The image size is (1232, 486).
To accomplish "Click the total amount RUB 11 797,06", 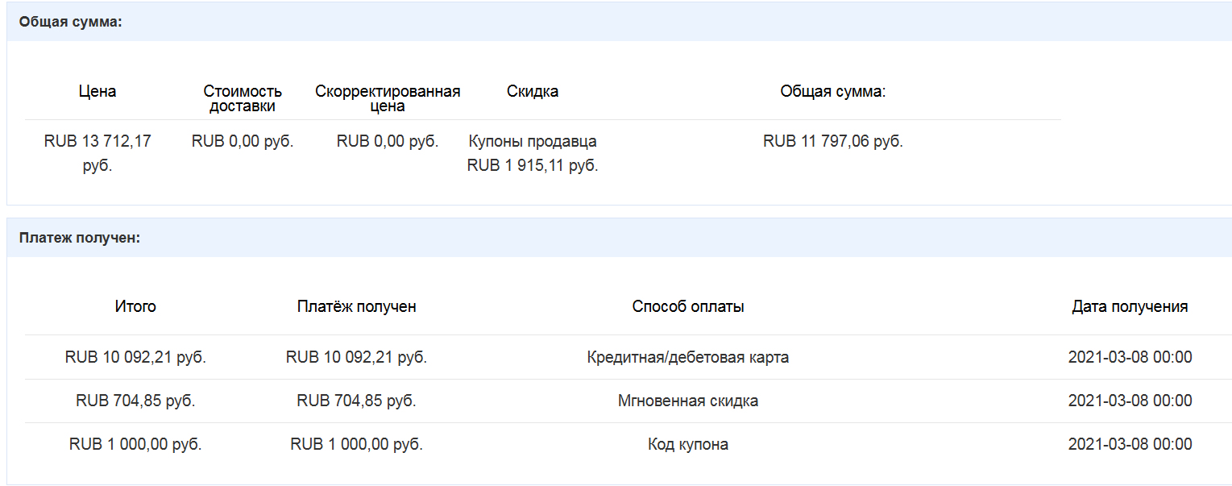I will coord(833,141).
